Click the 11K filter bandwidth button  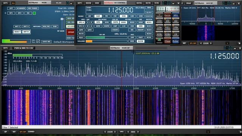tap(124, 26)
